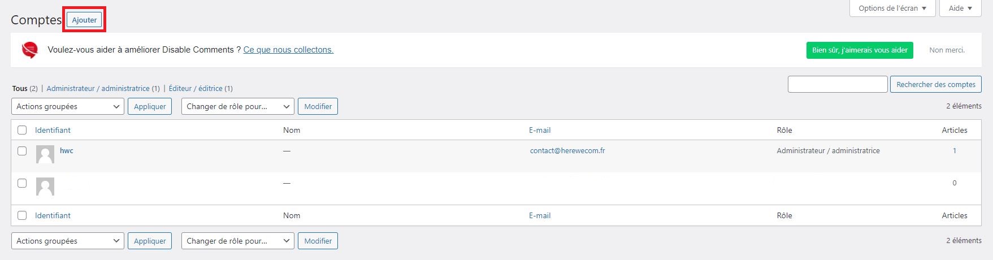Click the Disable Comments logo icon

(x=30, y=50)
